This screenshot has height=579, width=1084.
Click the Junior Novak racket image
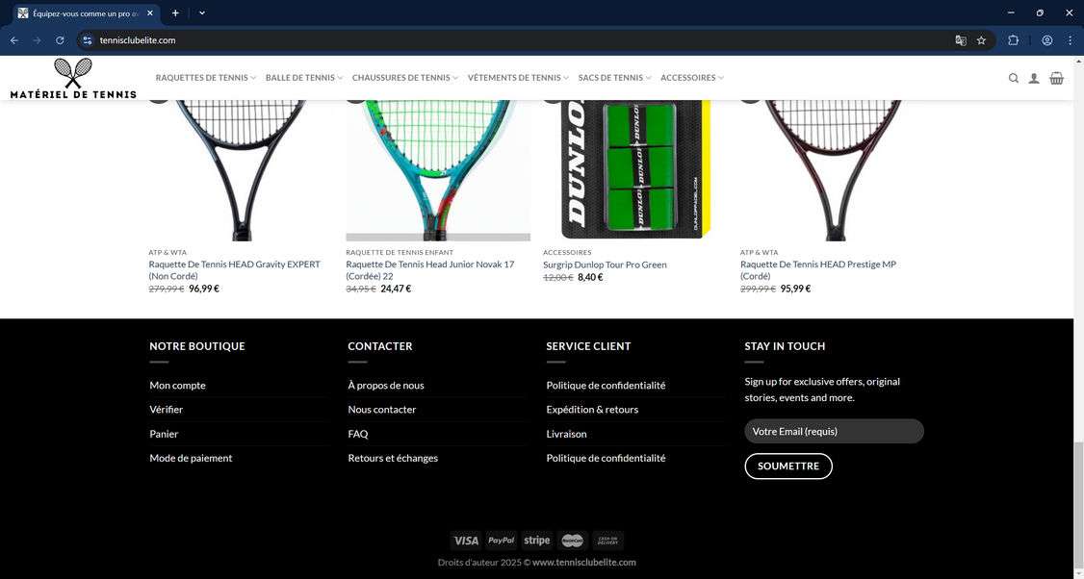438,170
